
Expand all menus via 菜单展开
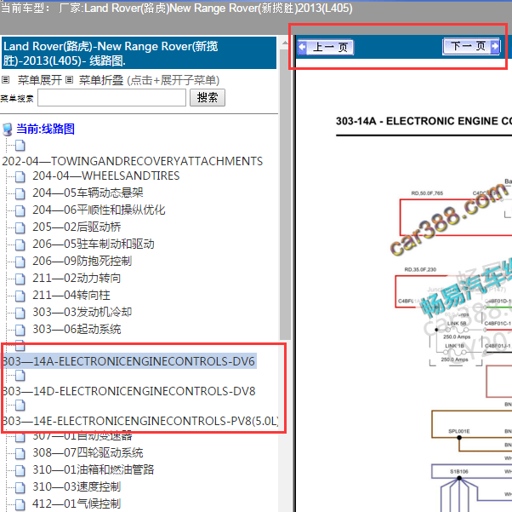point(40,80)
